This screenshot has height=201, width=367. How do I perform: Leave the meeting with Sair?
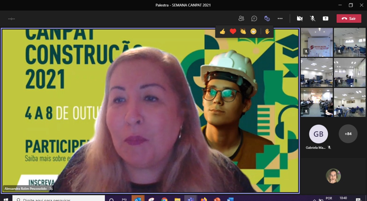[x=349, y=19]
